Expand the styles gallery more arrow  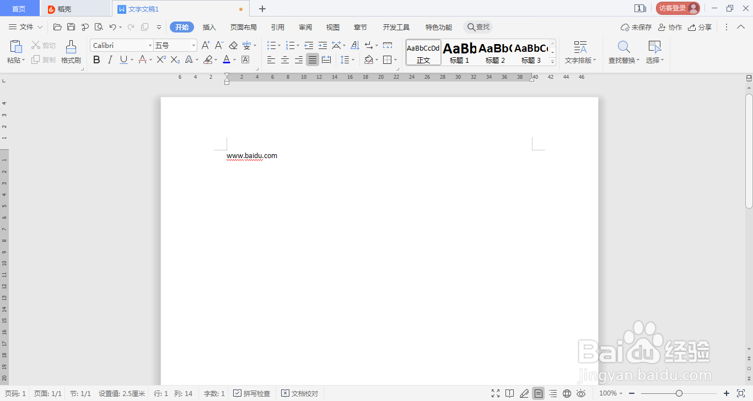tap(553, 62)
